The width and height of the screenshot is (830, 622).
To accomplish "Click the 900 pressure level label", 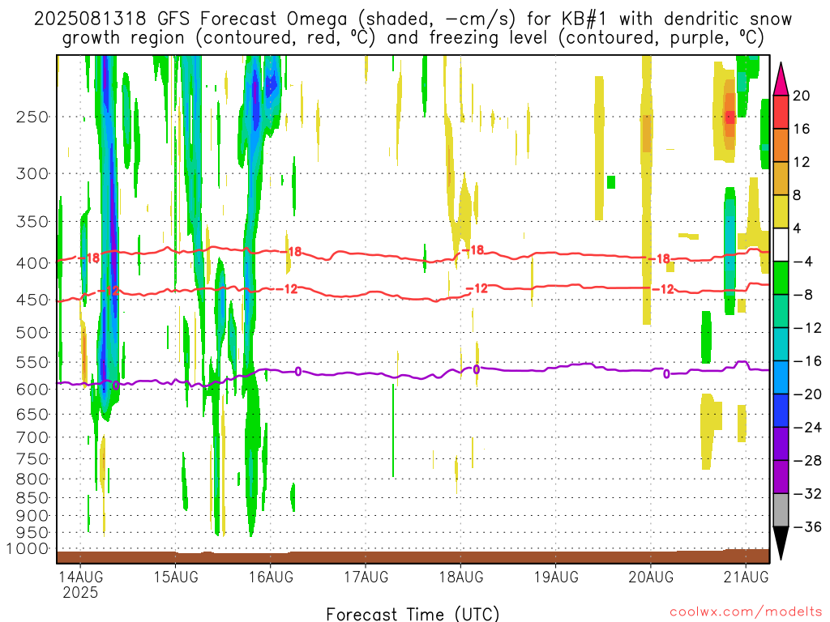I will click(32, 516).
